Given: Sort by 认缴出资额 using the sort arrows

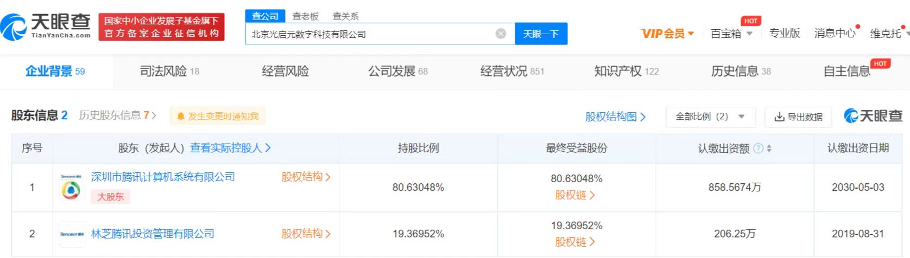Looking at the screenshot, I should pos(769,149).
